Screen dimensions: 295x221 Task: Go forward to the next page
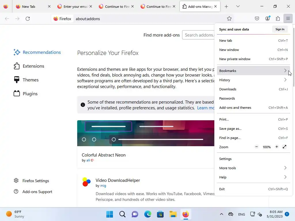(17, 19)
